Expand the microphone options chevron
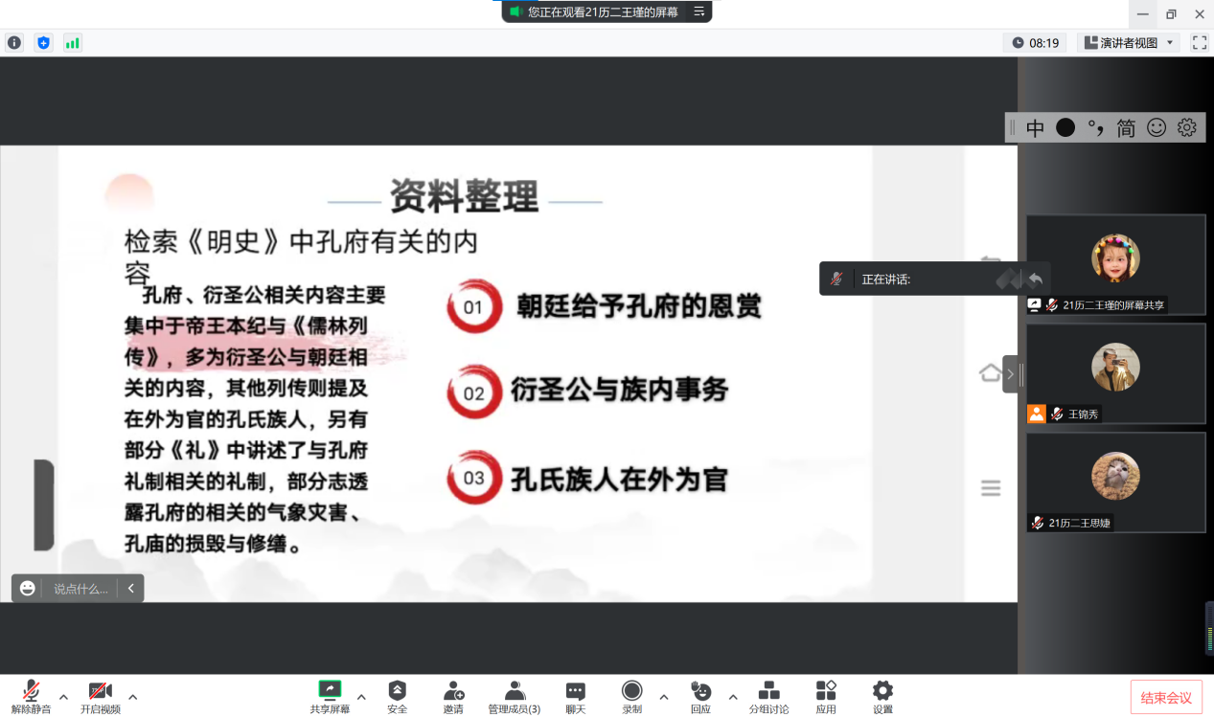The image size is (1214, 717). tap(62, 697)
